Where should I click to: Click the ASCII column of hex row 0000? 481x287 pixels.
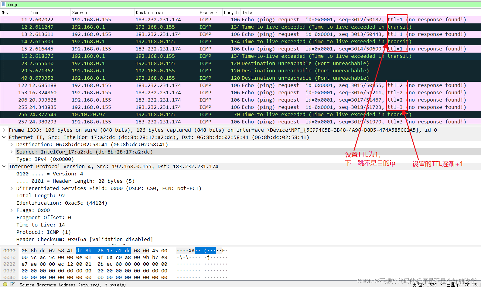[x=202, y=251]
